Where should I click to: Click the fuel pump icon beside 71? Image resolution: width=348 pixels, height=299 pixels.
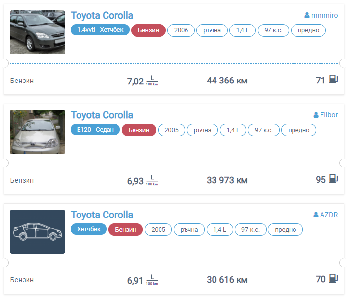coord(333,80)
